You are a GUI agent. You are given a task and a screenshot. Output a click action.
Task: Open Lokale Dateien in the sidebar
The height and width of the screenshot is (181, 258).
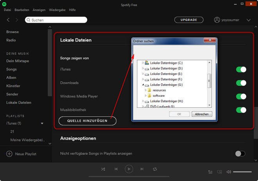tap(19, 103)
